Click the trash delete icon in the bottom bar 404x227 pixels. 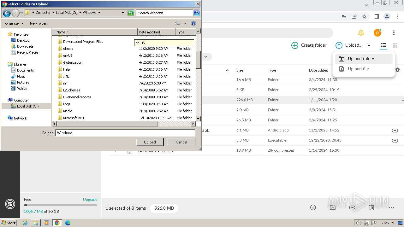pos(372,207)
